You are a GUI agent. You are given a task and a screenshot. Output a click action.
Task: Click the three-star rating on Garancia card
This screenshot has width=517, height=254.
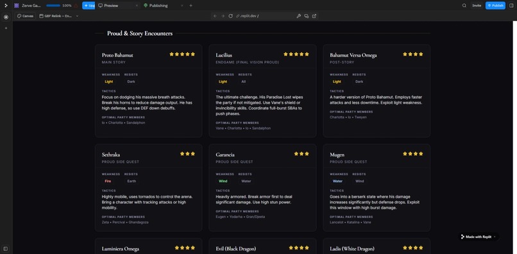point(301,154)
